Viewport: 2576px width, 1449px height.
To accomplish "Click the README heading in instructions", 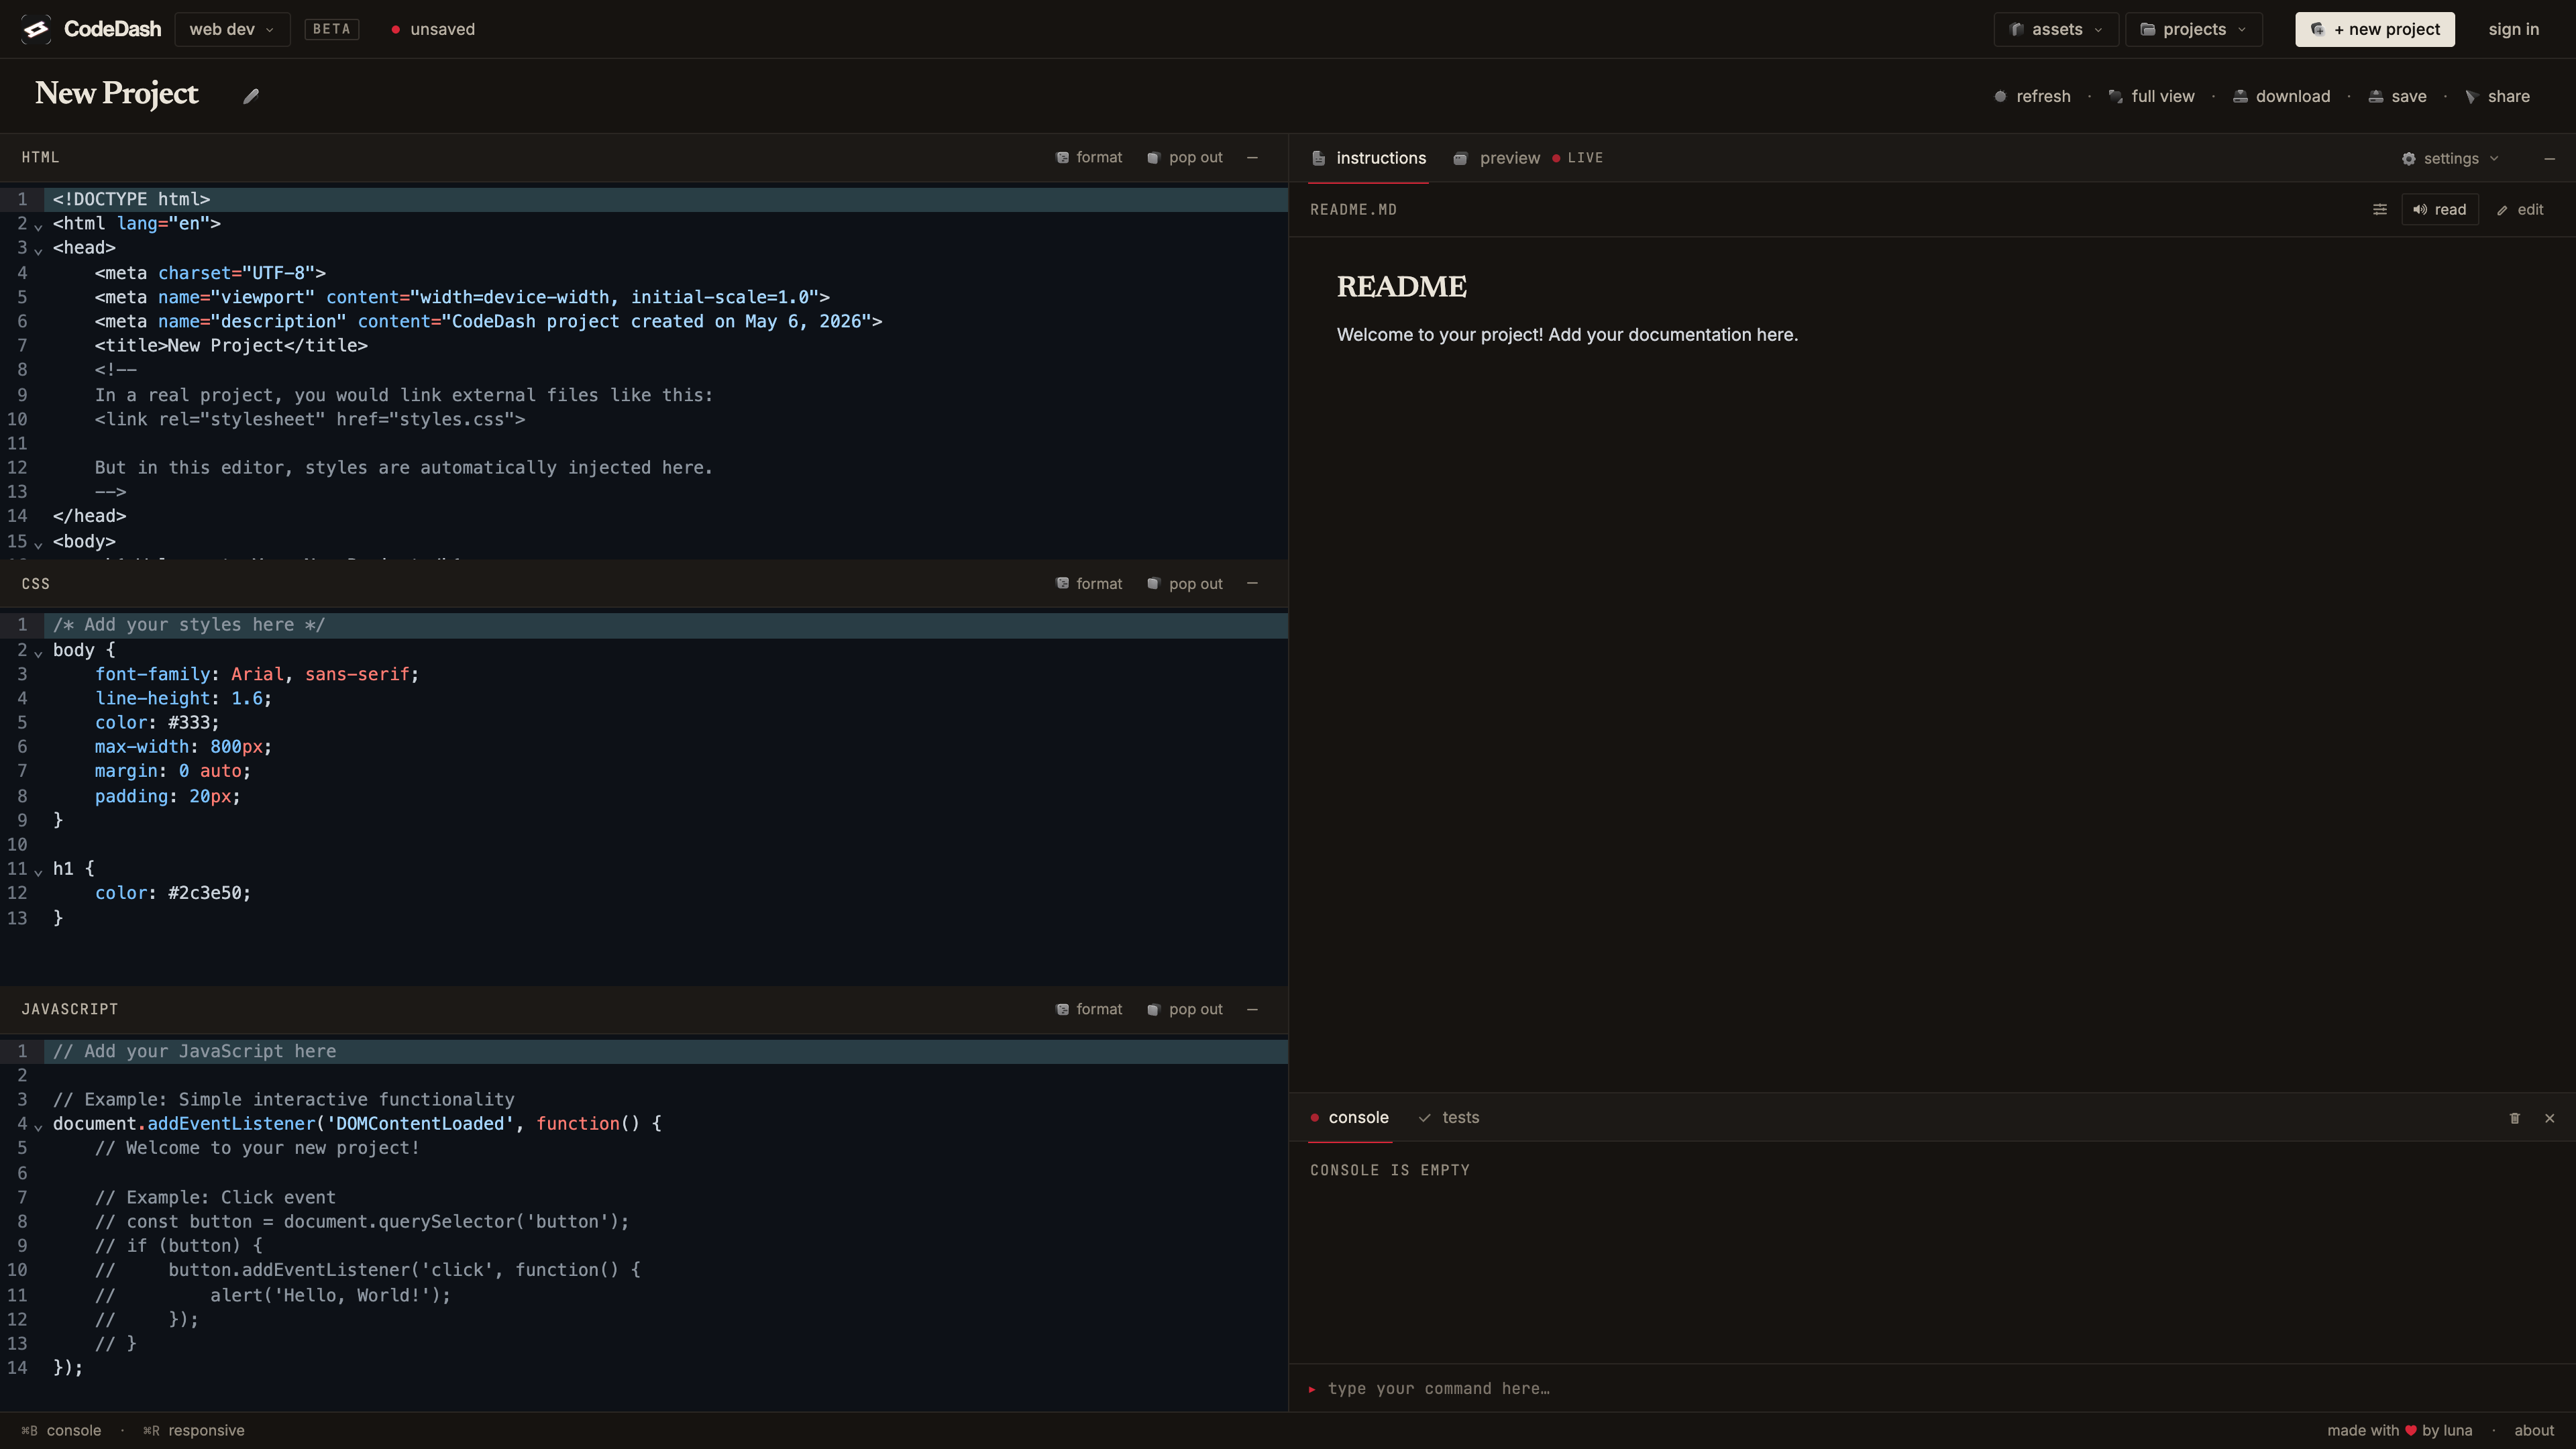I will click(1401, 286).
